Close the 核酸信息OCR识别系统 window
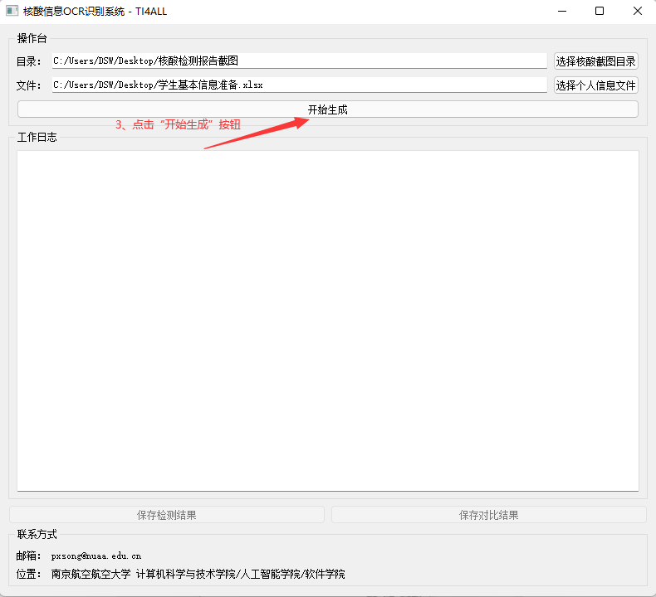Image resolution: width=656 pixels, height=597 pixels. click(x=637, y=12)
